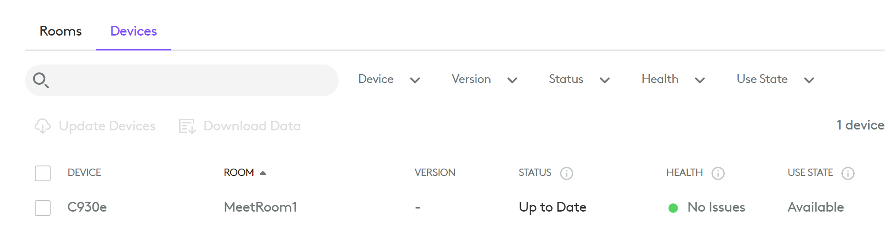Toggle the select-all devices checkbox

pyautogui.click(x=43, y=173)
